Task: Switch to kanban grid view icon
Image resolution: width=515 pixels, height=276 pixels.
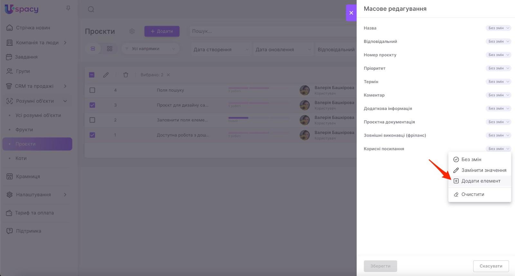Action: [x=110, y=49]
